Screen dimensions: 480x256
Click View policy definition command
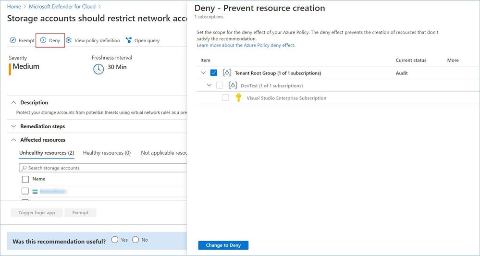tap(93, 40)
